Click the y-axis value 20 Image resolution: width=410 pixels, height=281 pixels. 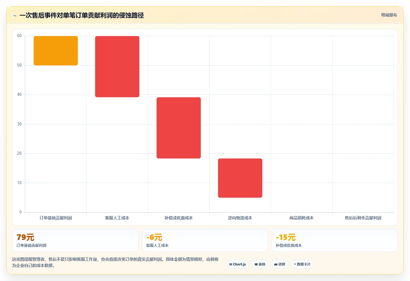[19, 153]
